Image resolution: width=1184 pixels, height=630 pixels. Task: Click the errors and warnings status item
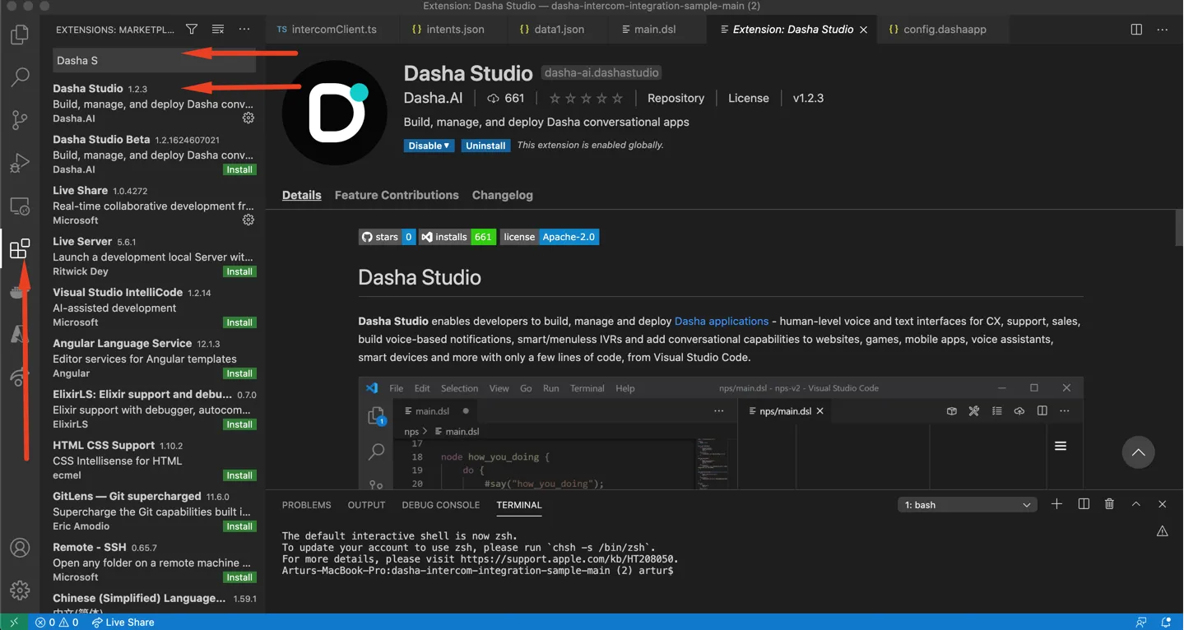pos(57,622)
